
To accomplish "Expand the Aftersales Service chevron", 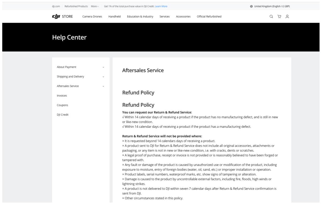I will 103,86.
